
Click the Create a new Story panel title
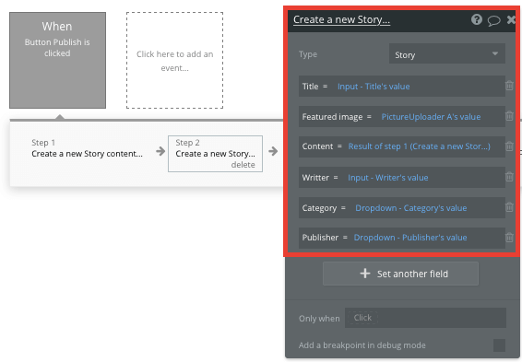[x=341, y=19]
